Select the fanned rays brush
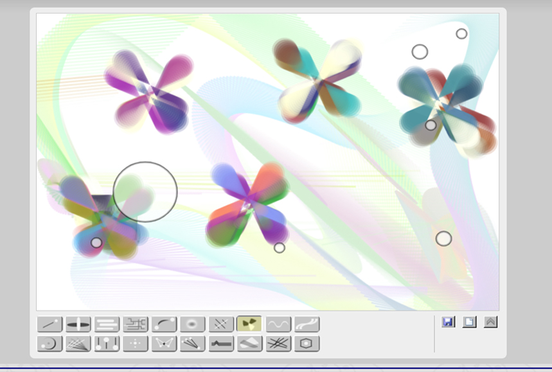 pos(78,344)
